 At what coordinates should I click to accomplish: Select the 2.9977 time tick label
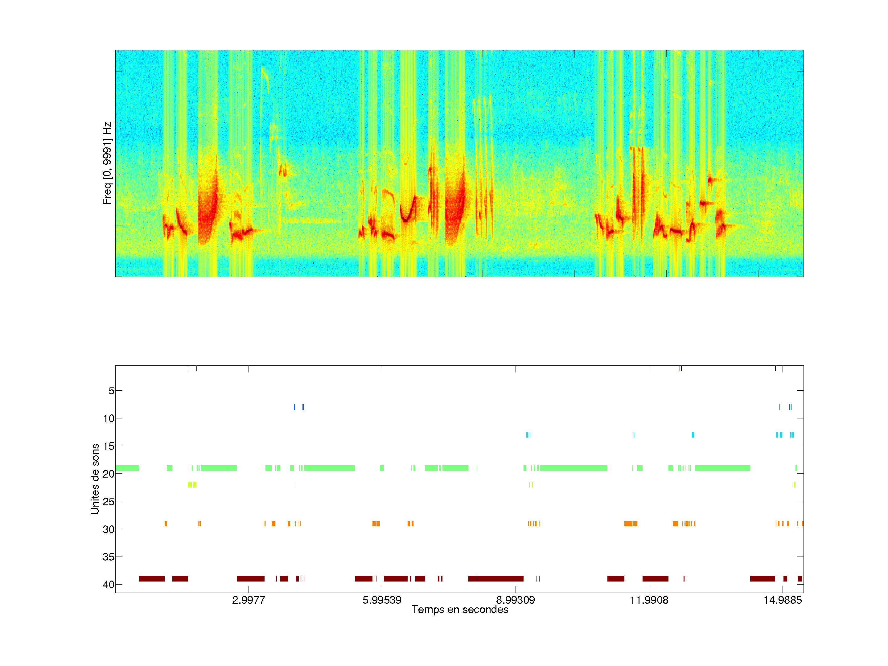pos(249,600)
